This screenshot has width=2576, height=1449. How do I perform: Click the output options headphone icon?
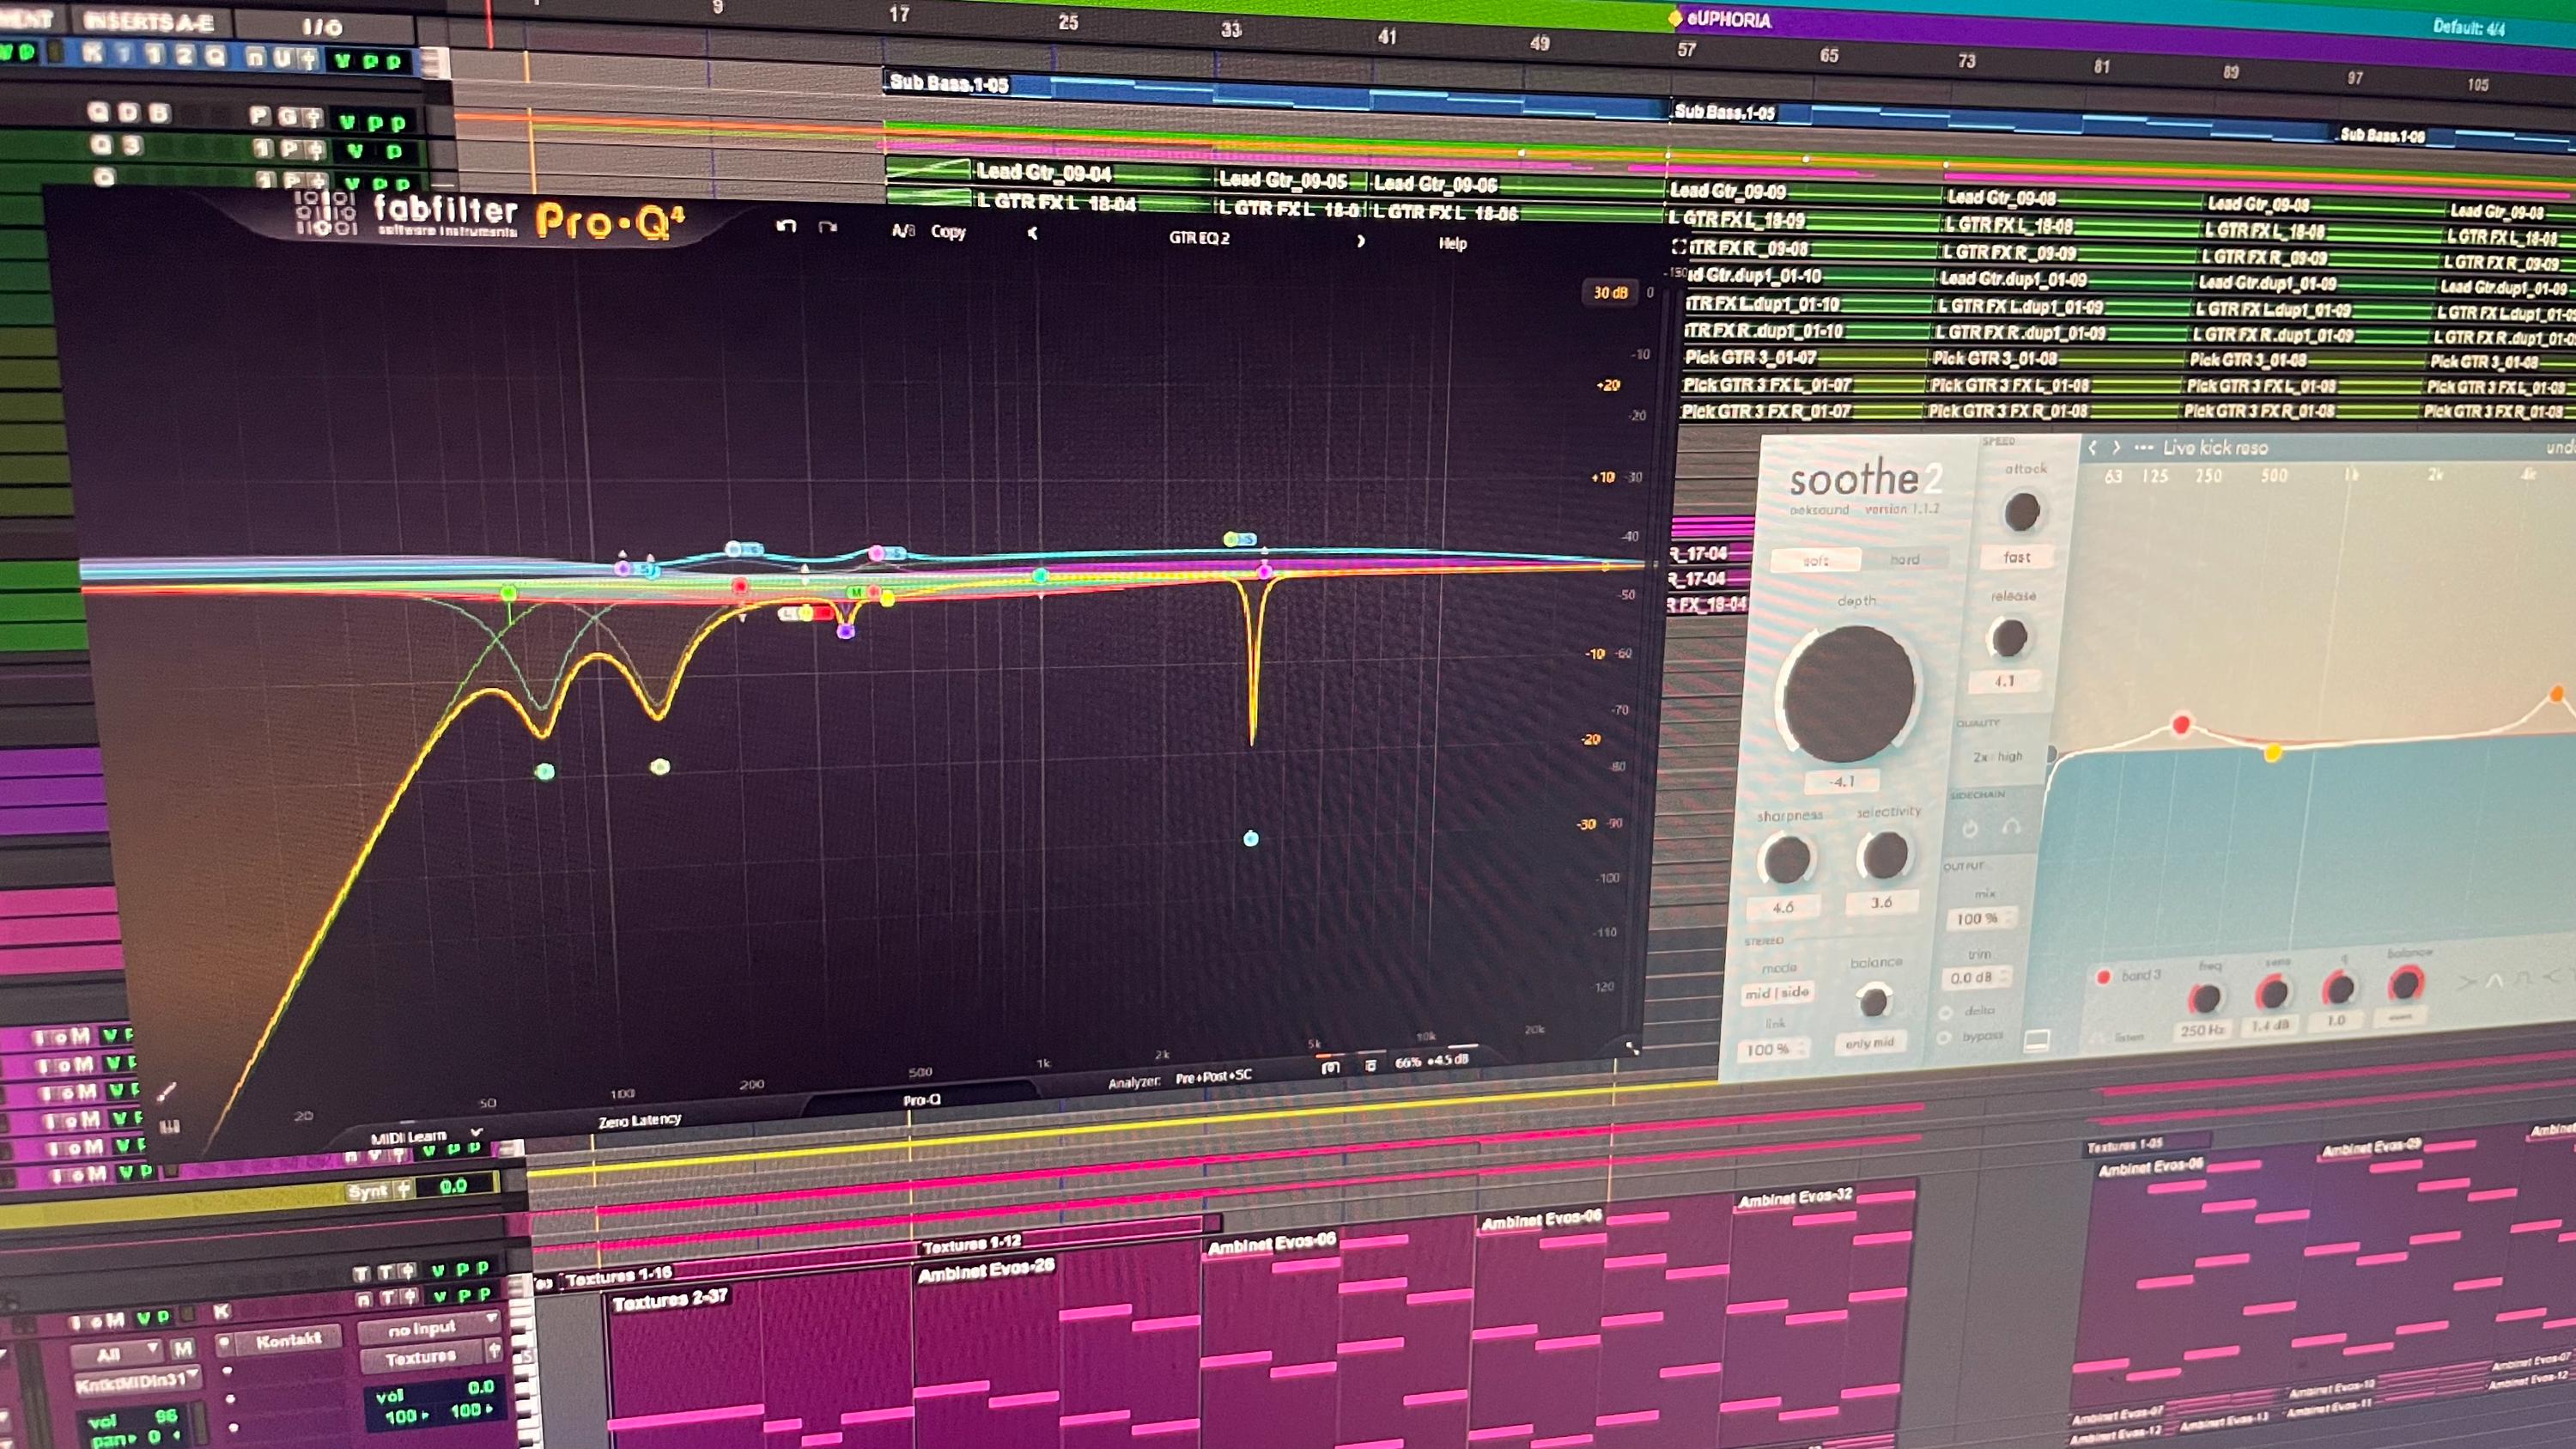click(x=1331, y=1068)
